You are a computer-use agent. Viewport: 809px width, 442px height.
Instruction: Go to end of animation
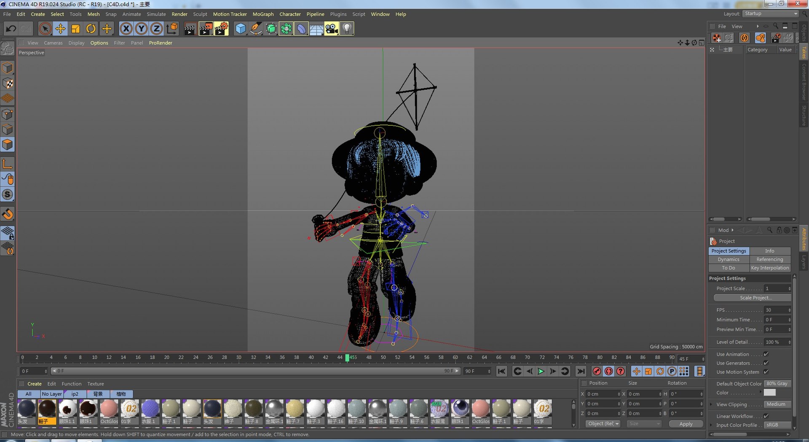[x=581, y=371]
